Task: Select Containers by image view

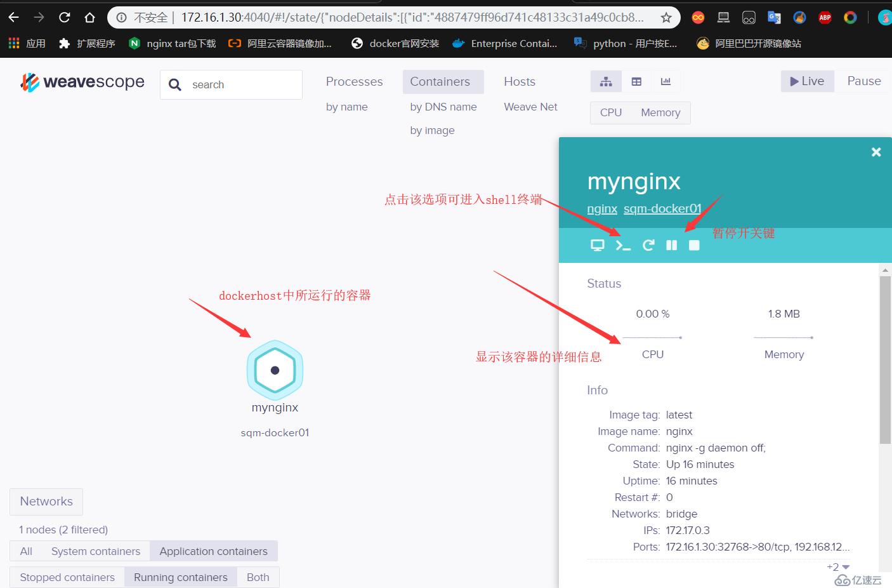Action: click(433, 130)
